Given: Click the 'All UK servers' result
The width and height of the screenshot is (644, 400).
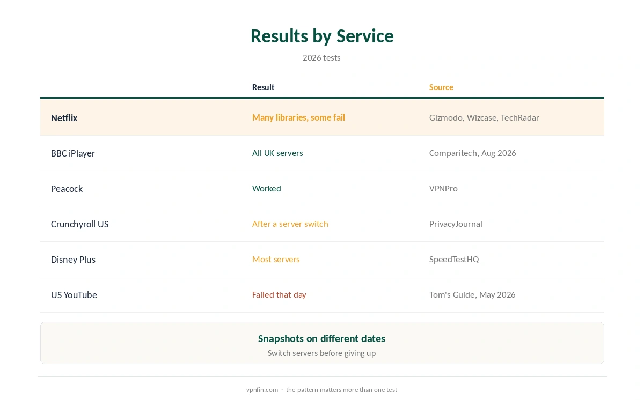Looking at the screenshot, I should (x=277, y=153).
